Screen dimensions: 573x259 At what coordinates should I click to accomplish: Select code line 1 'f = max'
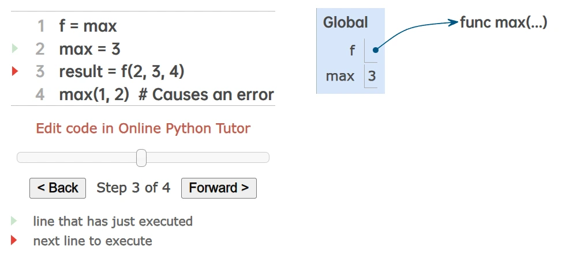click(88, 26)
